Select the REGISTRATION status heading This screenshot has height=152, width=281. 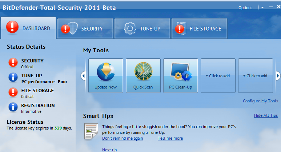(38, 105)
